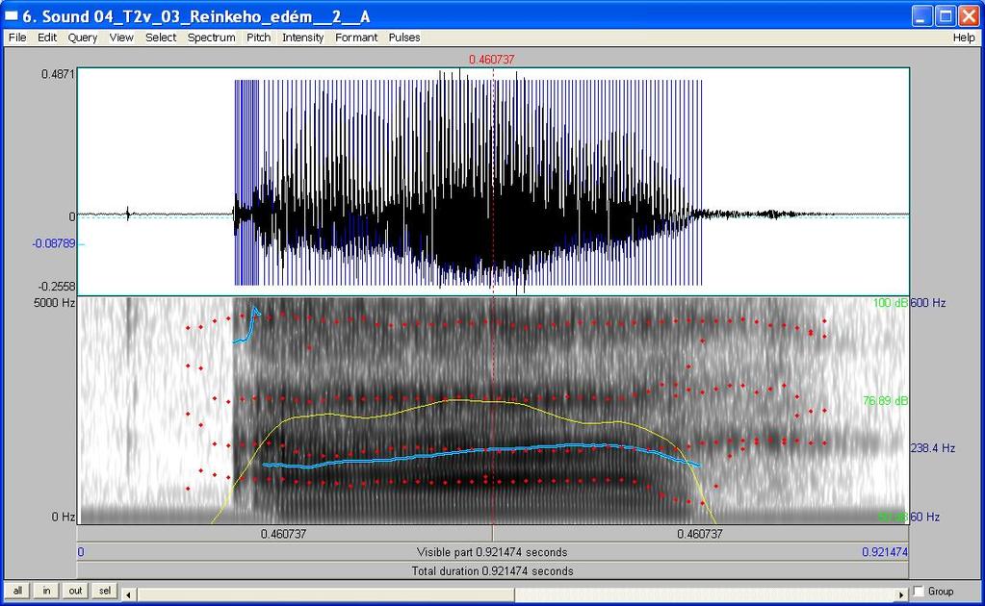Click the 'in' zoom button
Image resolution: width=985 pixels, height=606 pixels.
46,591
